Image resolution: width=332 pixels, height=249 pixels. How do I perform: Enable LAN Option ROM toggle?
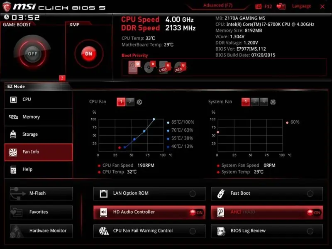[193, 193]
